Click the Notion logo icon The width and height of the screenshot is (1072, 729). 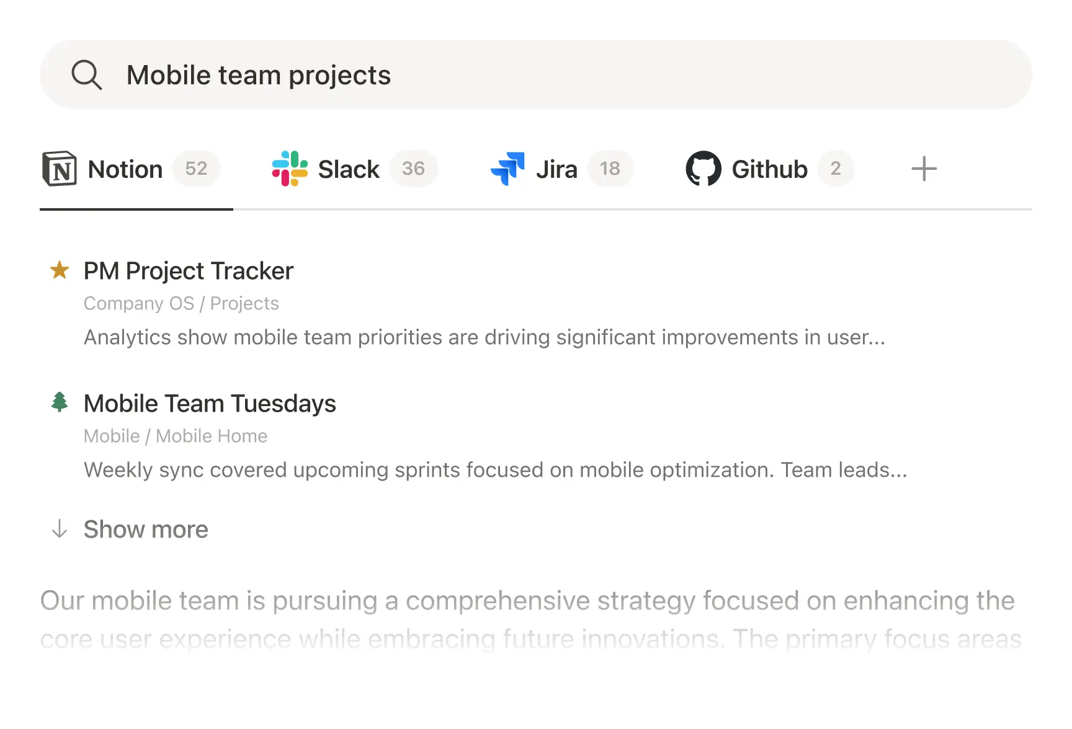pyautogui.click(x=60, y=169)
